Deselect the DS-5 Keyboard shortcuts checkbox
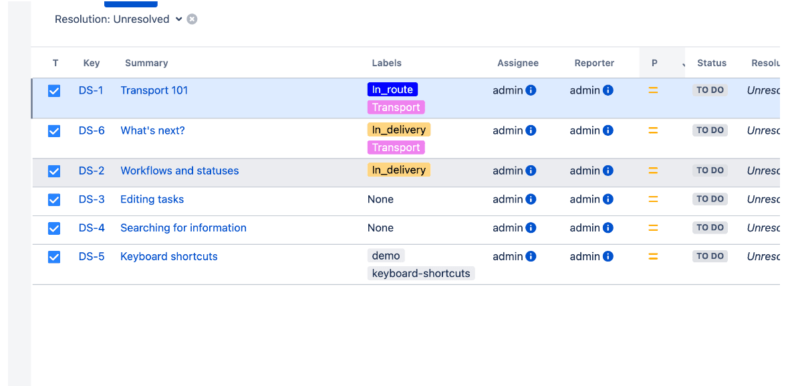This screenshot has width=788, height=386. coord(54,257)
